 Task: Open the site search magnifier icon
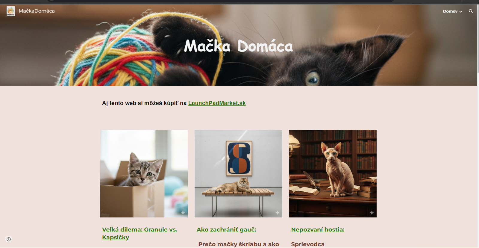[471, 11]
